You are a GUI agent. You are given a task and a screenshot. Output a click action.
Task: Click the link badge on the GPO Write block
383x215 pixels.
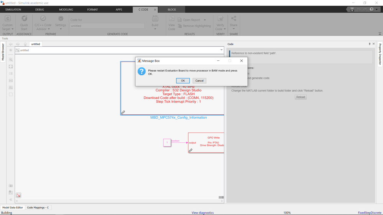pos(191,150)
